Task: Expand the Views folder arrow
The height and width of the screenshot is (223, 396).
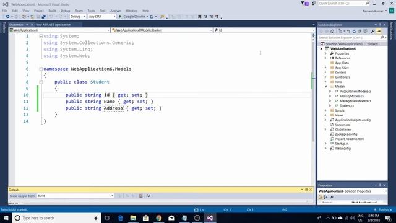Action: (x=325, y=115)
